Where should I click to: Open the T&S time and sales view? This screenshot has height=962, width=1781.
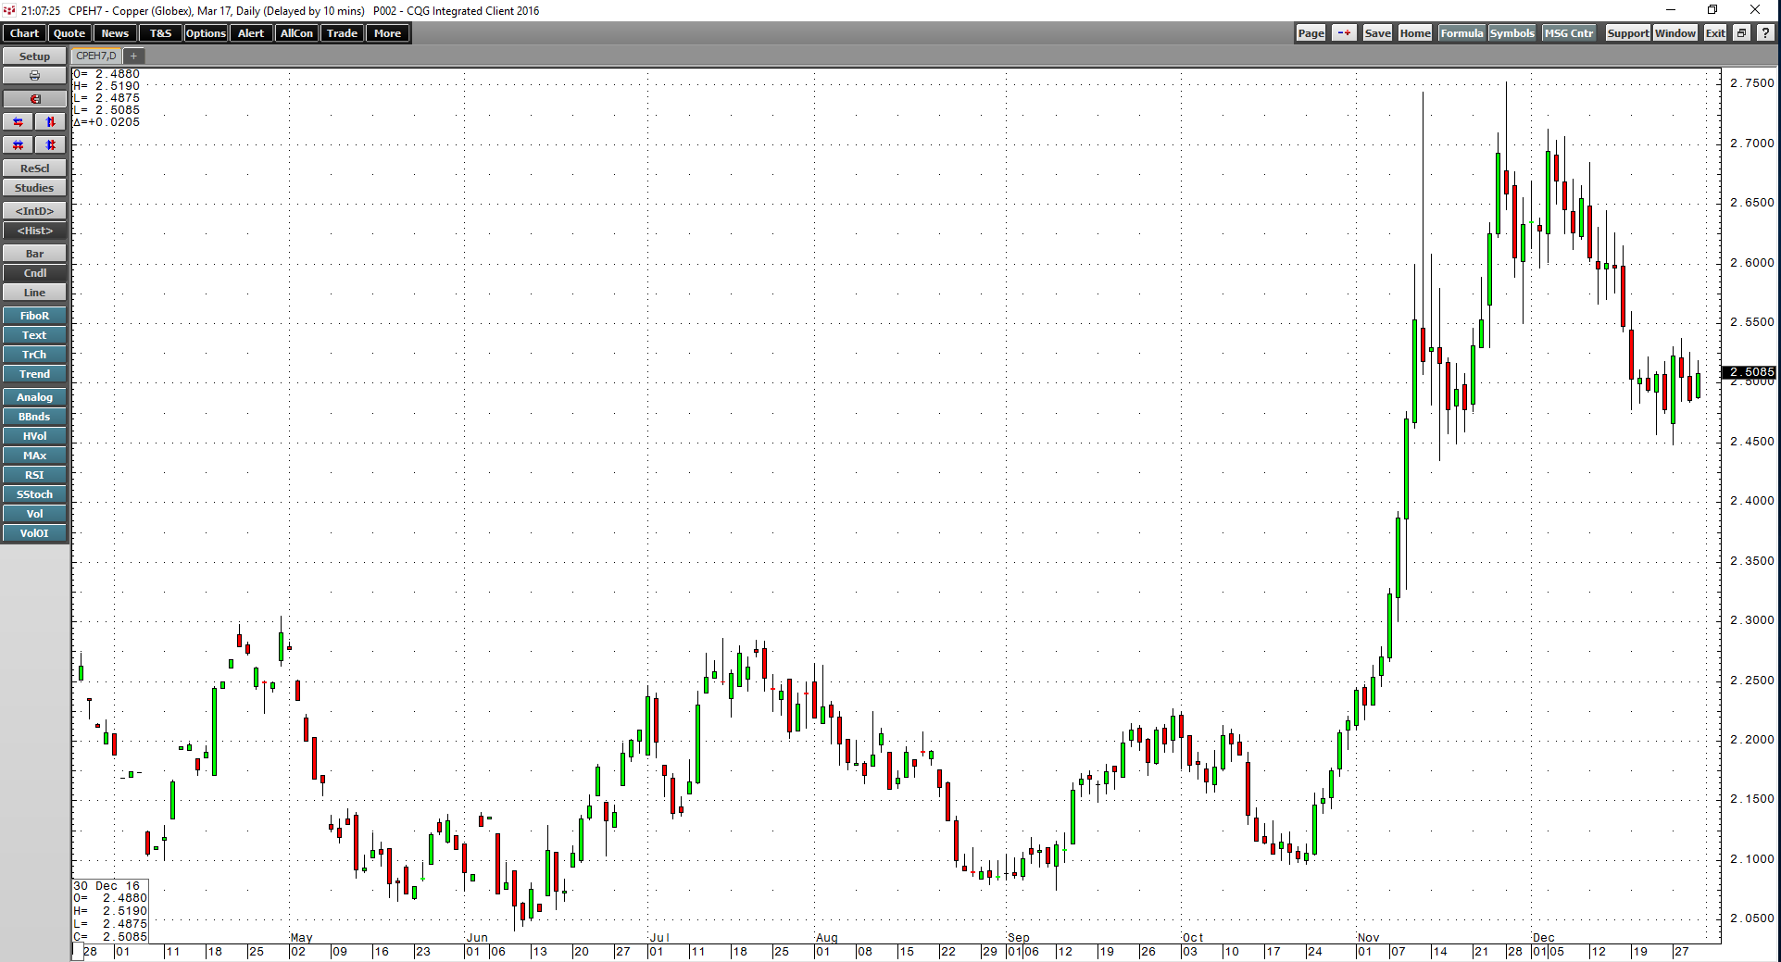coord(160,33)
